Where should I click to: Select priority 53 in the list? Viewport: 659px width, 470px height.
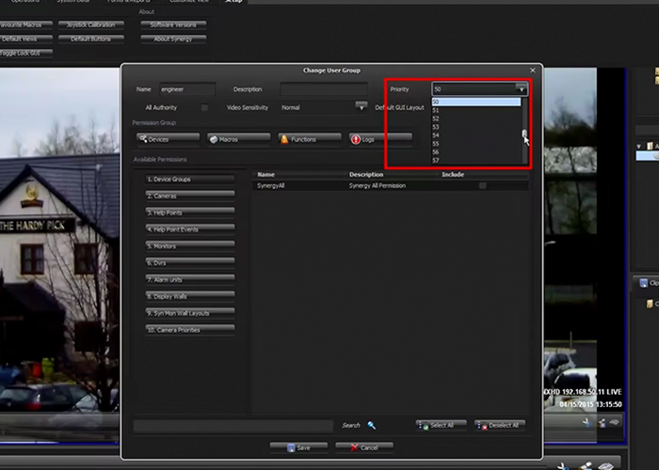point(476,127)
